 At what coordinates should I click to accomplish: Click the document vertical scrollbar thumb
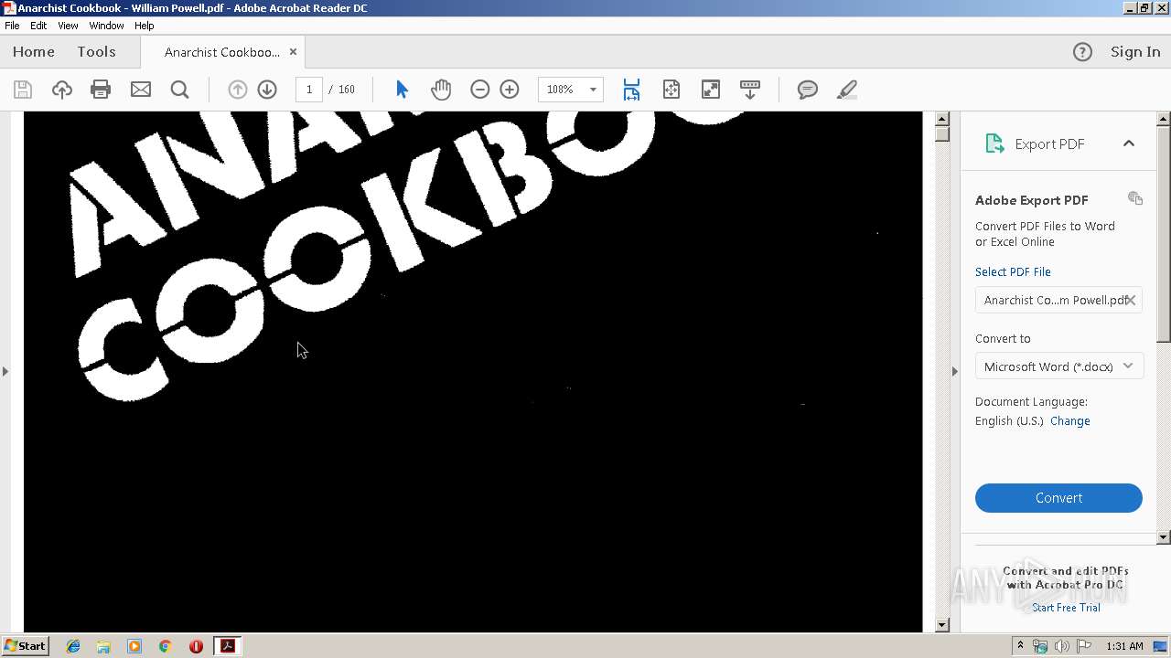(x=942, y=134)
